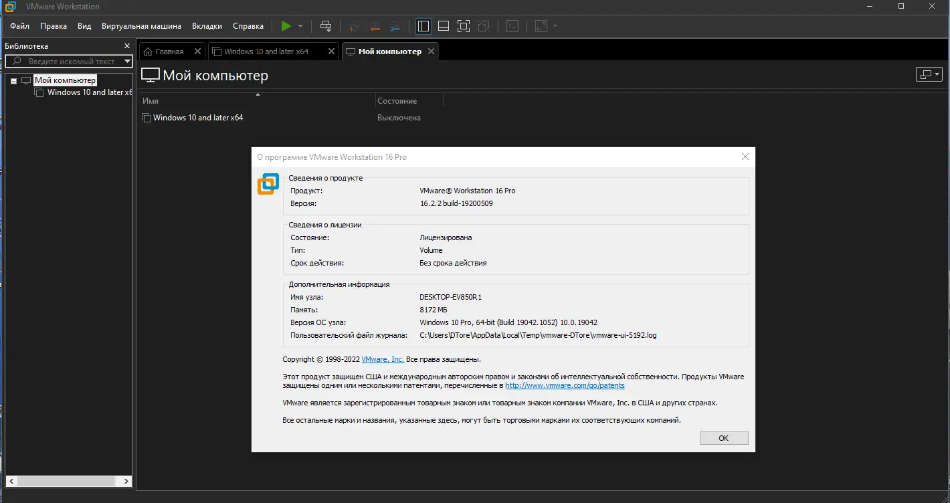The height and width of the screenshot is (503, 950).
Task: Click the console view terminal icon
Action: (x=512, y=26)
